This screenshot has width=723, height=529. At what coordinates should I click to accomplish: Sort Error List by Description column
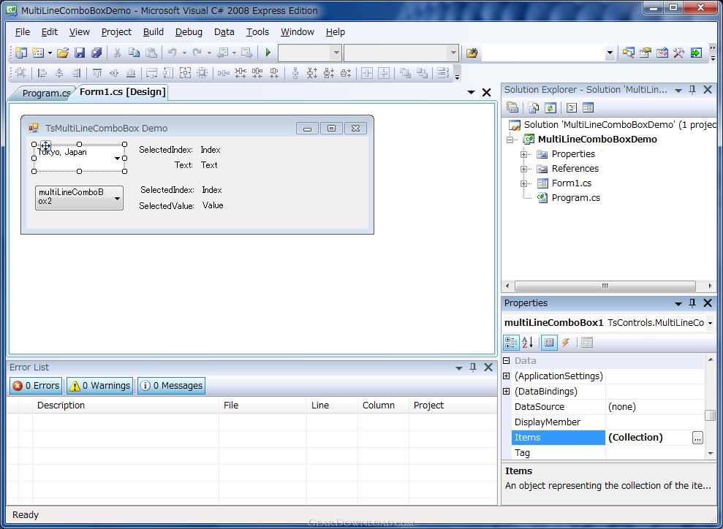pos(126,406)
